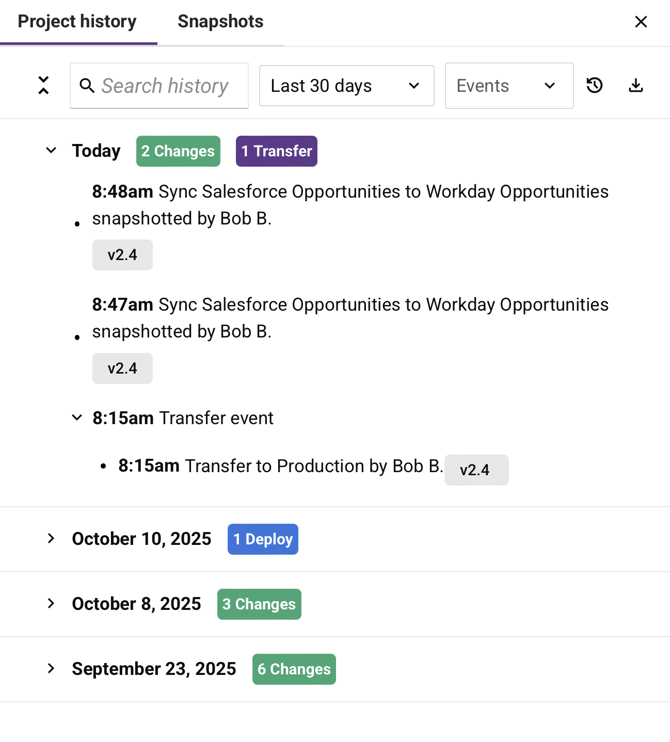Toggle the 1 Transfer filter badge
This screenshot has height=742, width=670.
[276, 151]
